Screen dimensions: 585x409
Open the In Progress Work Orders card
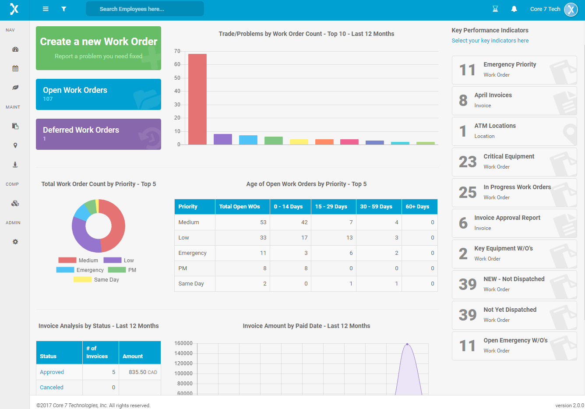pos(514,193)
